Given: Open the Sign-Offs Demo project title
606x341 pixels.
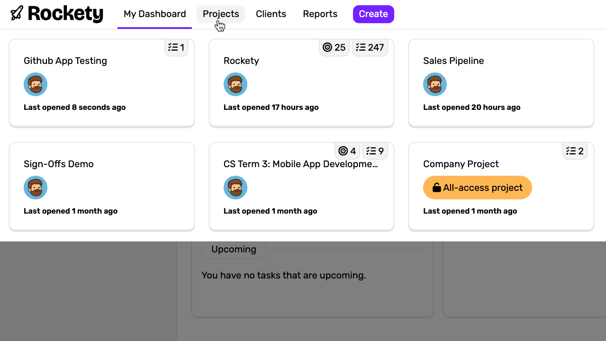Looking at the screenshot, I should tap(59, 164).
